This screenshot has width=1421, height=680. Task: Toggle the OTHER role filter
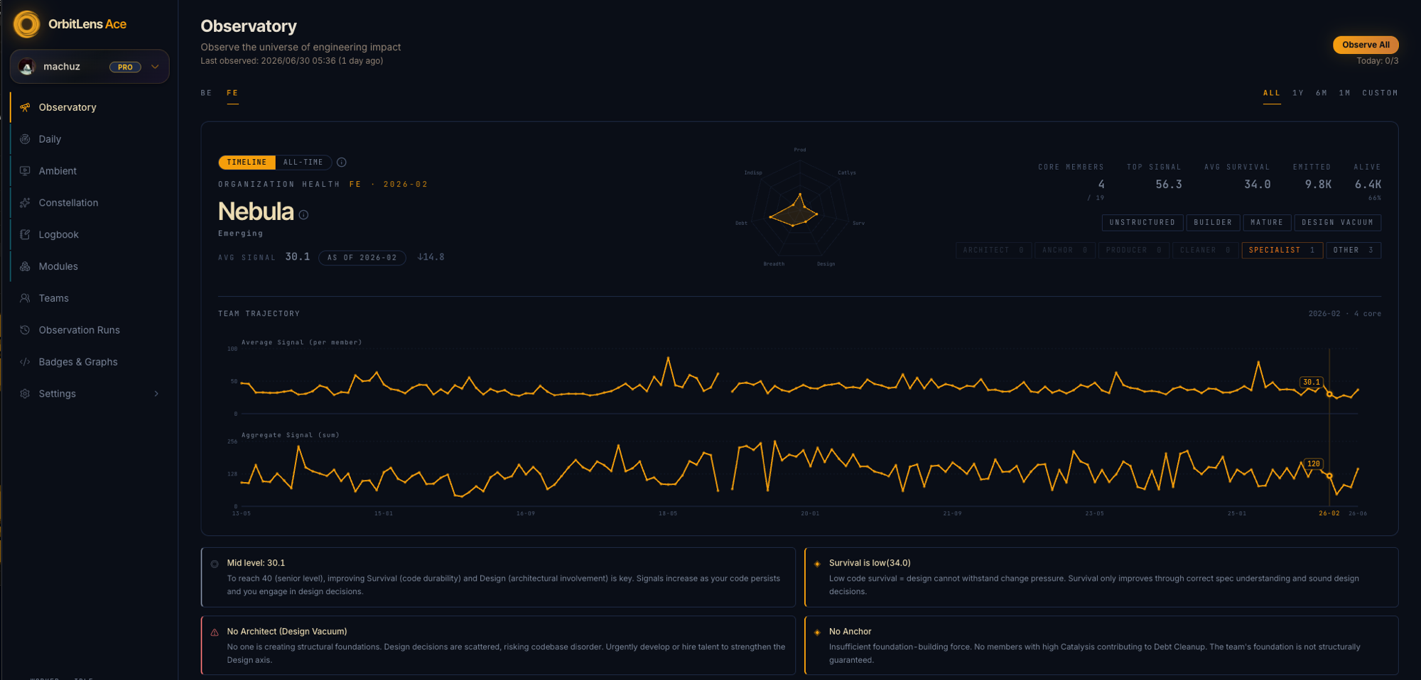pos(1354,250)
